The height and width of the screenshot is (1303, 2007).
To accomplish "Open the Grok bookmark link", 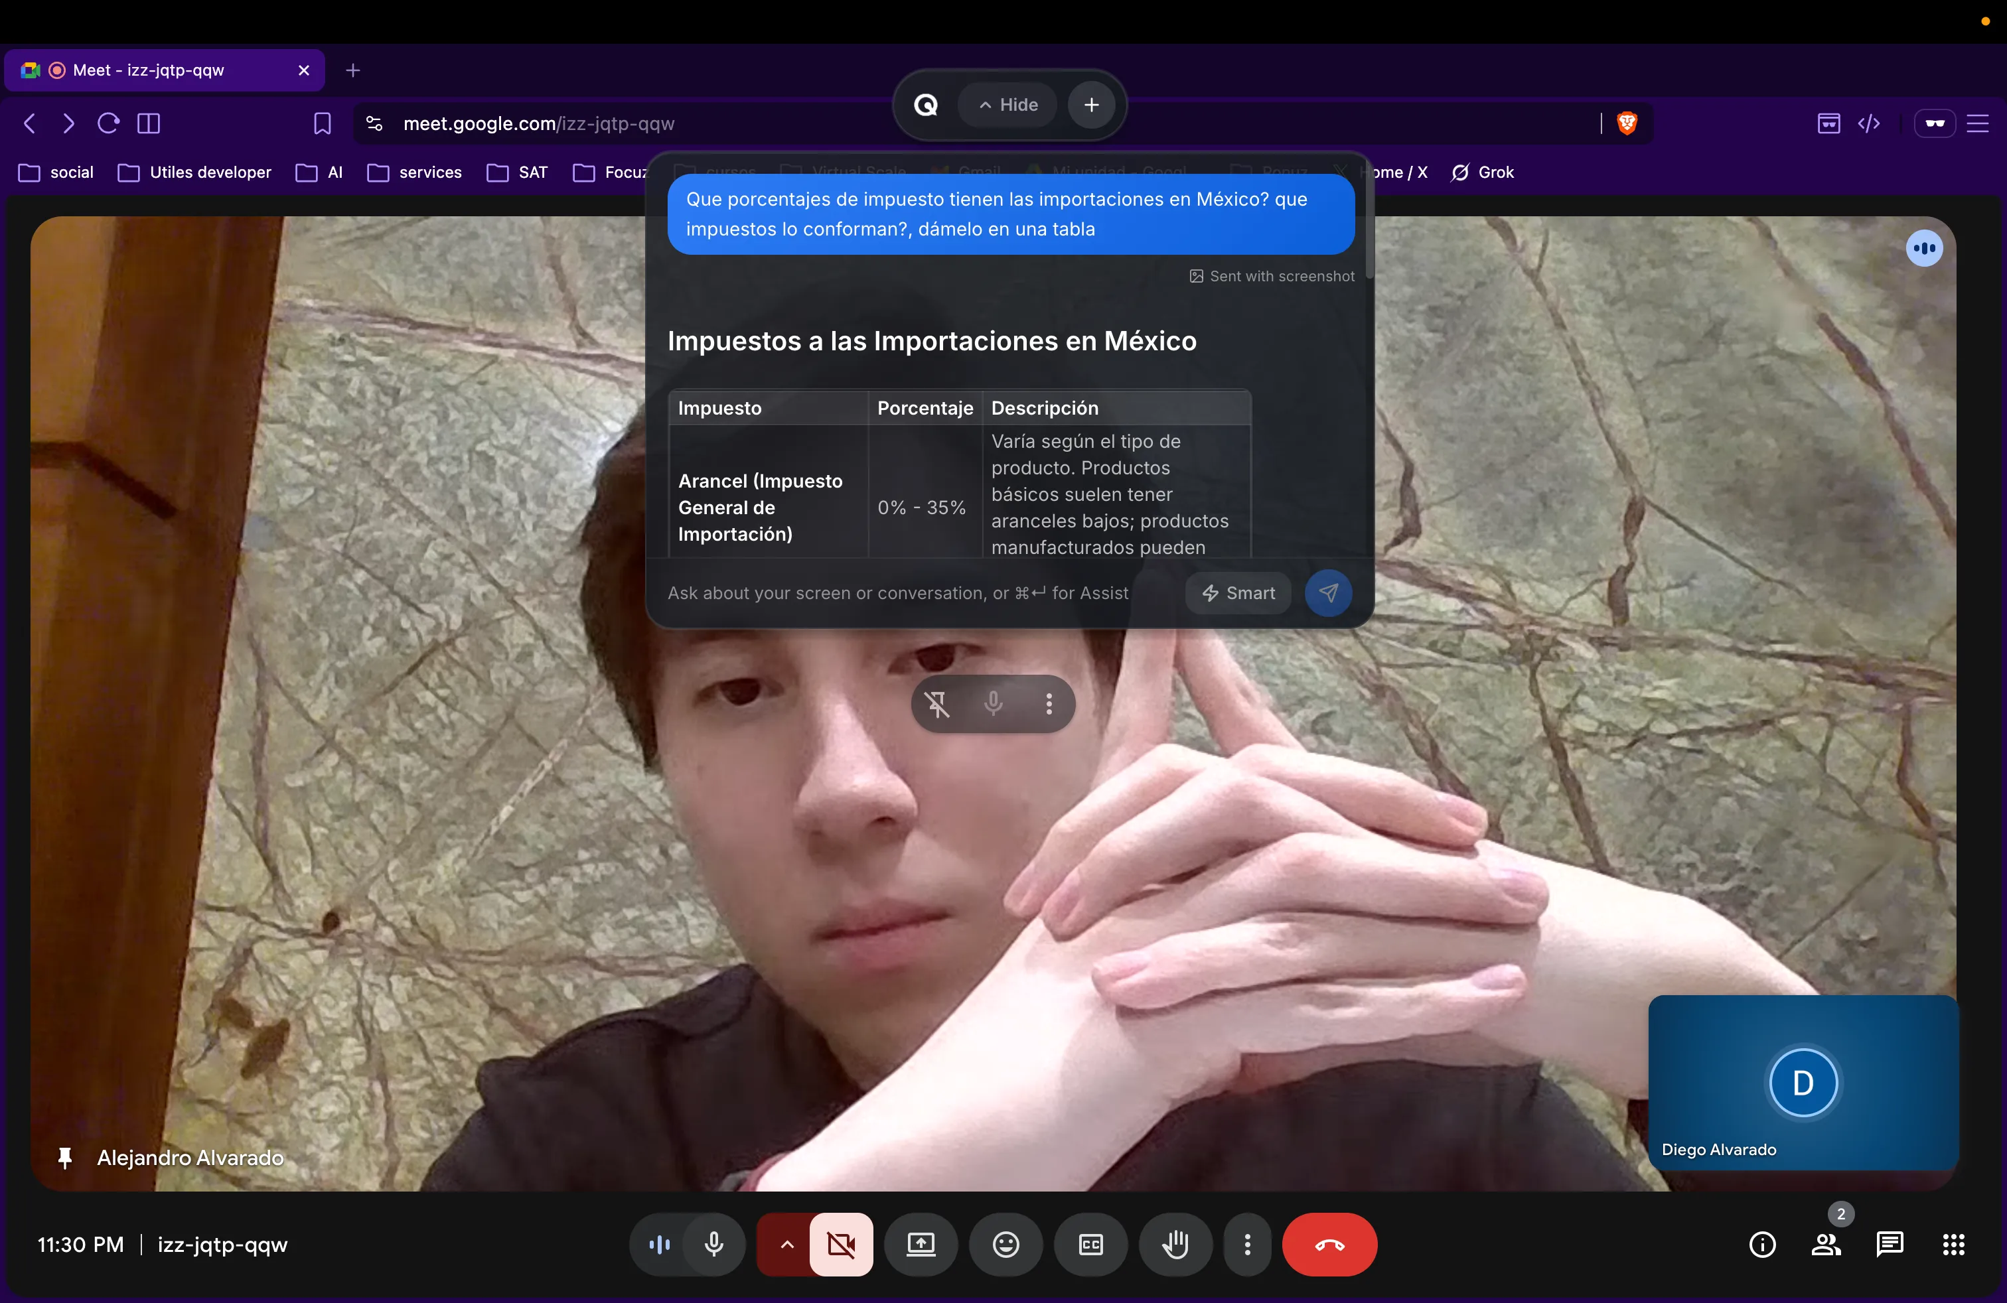I will click(x=1483, y=172).
